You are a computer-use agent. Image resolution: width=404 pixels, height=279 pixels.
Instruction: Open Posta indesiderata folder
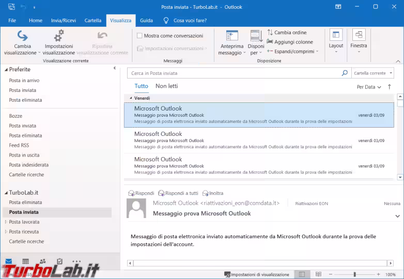point(28,165)
